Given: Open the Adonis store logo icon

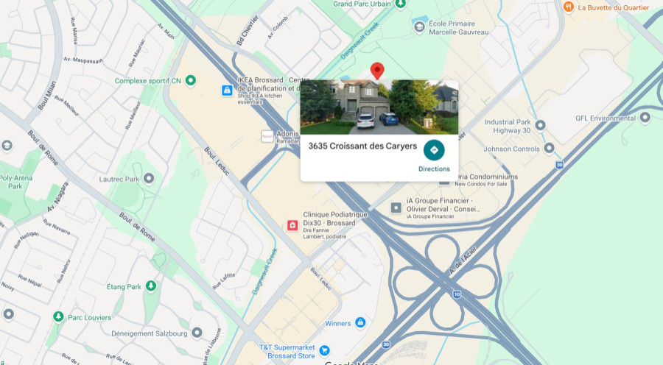Looking at the screenshot, I should tap(267, 136).
